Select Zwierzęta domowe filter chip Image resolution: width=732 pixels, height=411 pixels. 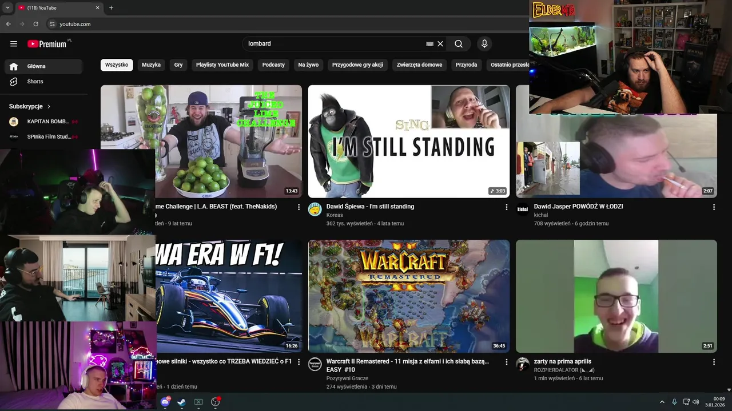(419, 65)
